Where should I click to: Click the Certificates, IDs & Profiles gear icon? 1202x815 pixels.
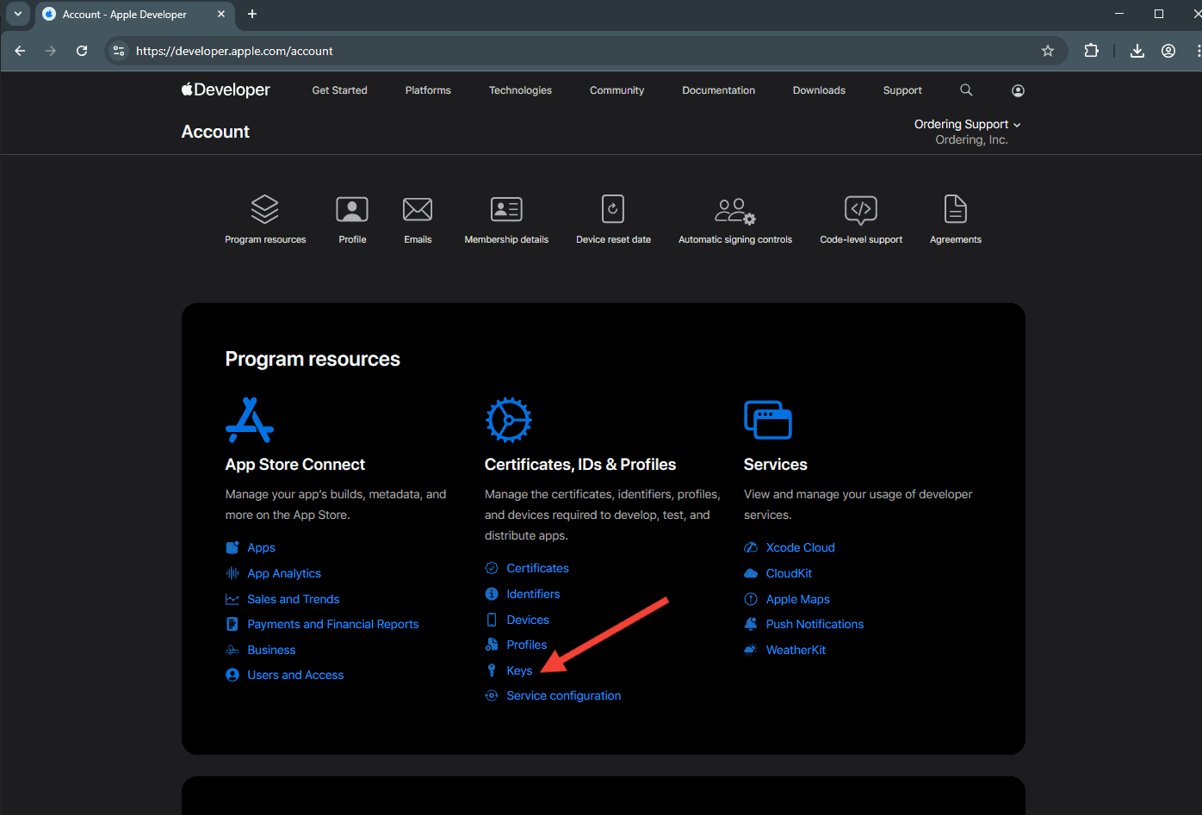click(508, 420)
